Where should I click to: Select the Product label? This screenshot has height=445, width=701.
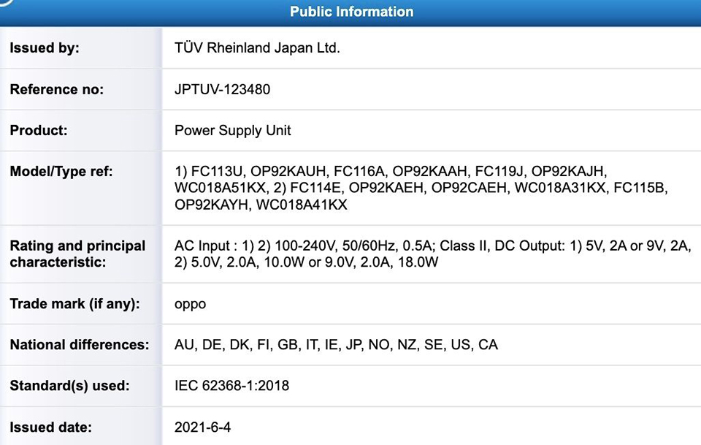coord(39,131)
